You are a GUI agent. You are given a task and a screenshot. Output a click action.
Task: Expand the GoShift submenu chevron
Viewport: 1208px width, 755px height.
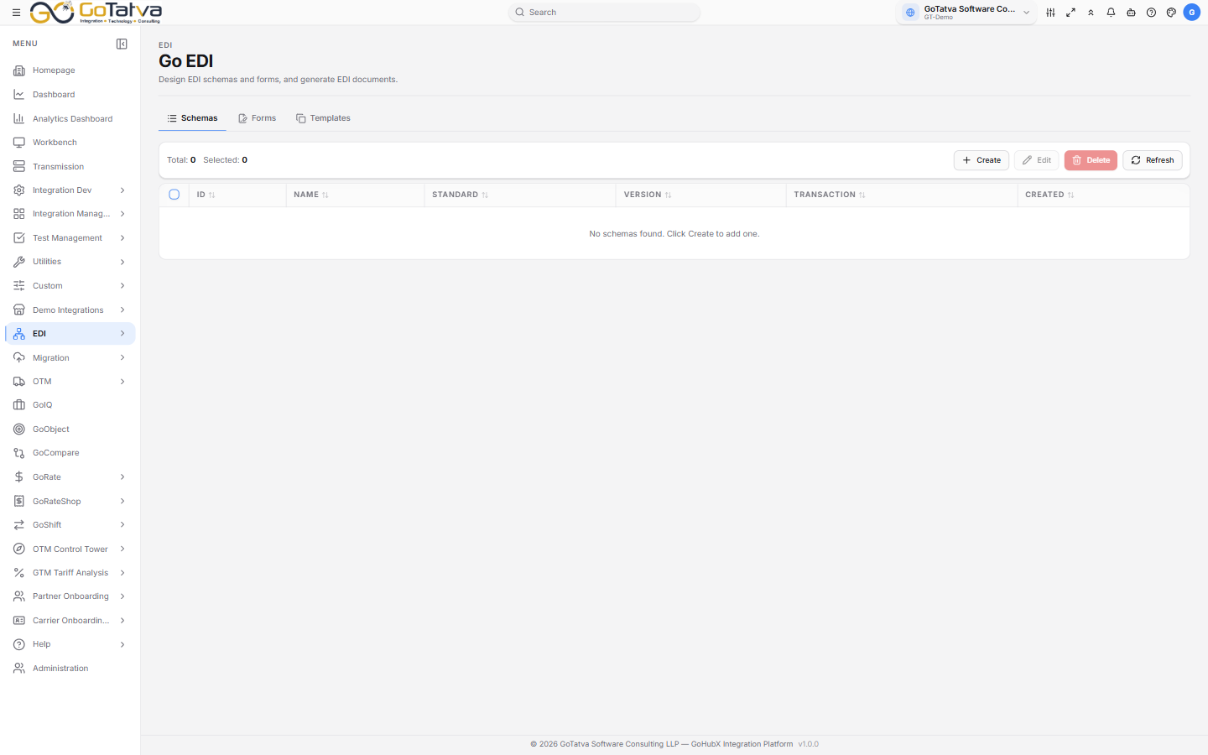[x=122, y=525]
